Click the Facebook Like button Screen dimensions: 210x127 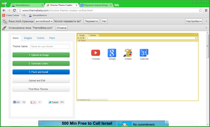[x=17, y=102]
